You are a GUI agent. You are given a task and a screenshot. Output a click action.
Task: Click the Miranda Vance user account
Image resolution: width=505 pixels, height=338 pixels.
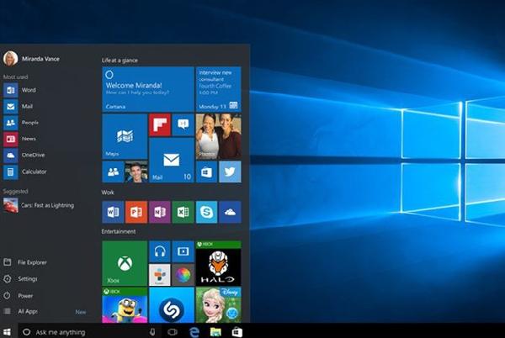tap(31, 59)
